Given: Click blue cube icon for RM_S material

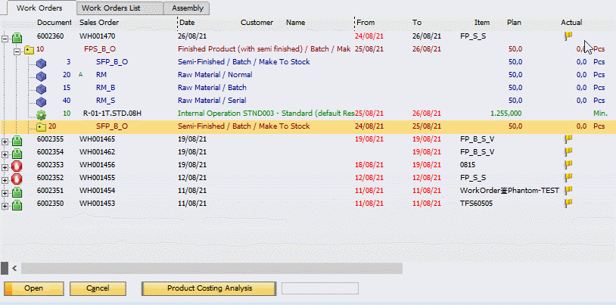Looking at the screenshot, I should point(42,101).
